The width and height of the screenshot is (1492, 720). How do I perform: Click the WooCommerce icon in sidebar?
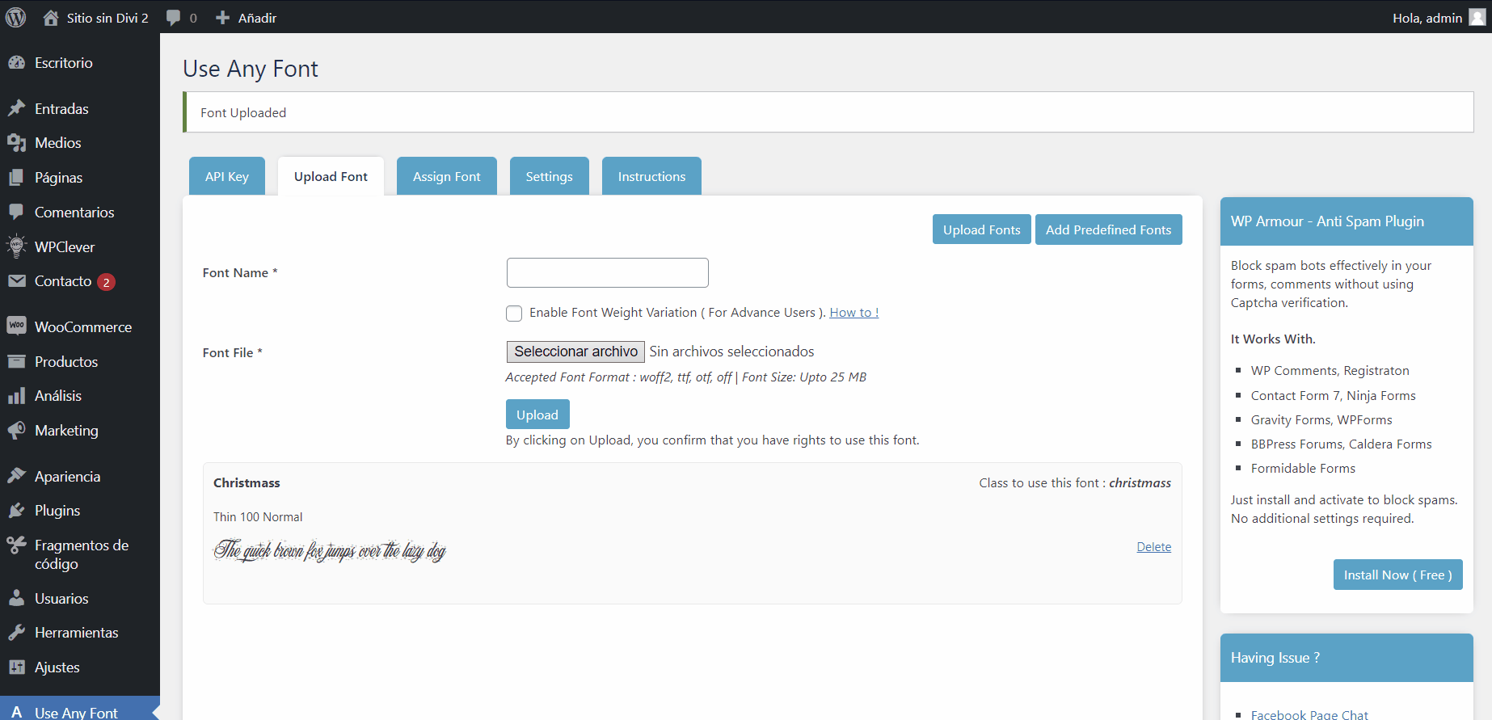pos(16,326)
